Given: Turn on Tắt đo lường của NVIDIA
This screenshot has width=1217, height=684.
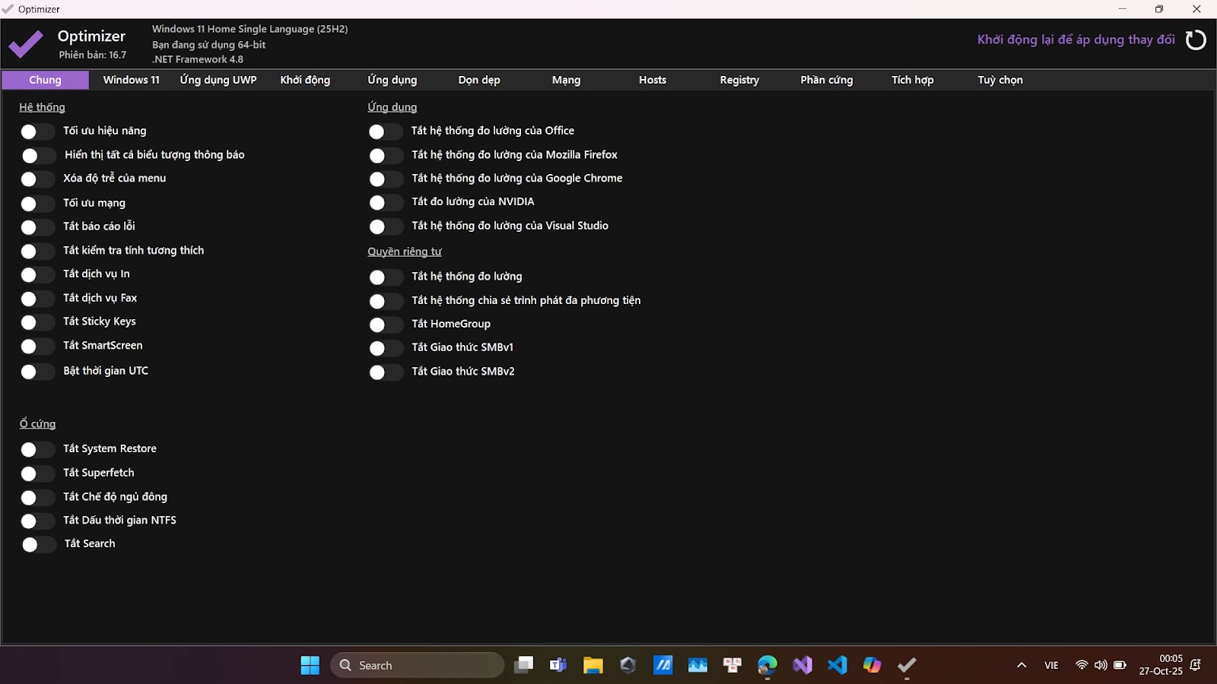Looking at the screenshot, I should click(385, 202).
